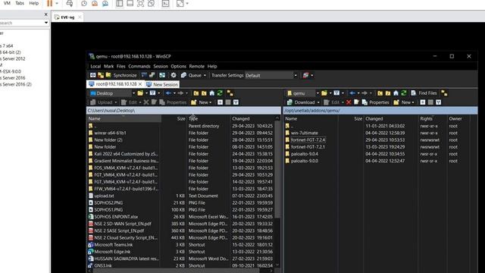Select the win-7ultimate remote folder
Viewport: 485px width, 273px height.
click(305, 133)
